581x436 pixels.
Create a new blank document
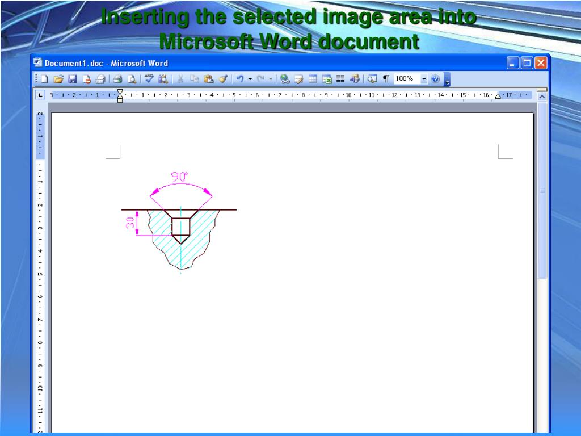tap(44, 79)
